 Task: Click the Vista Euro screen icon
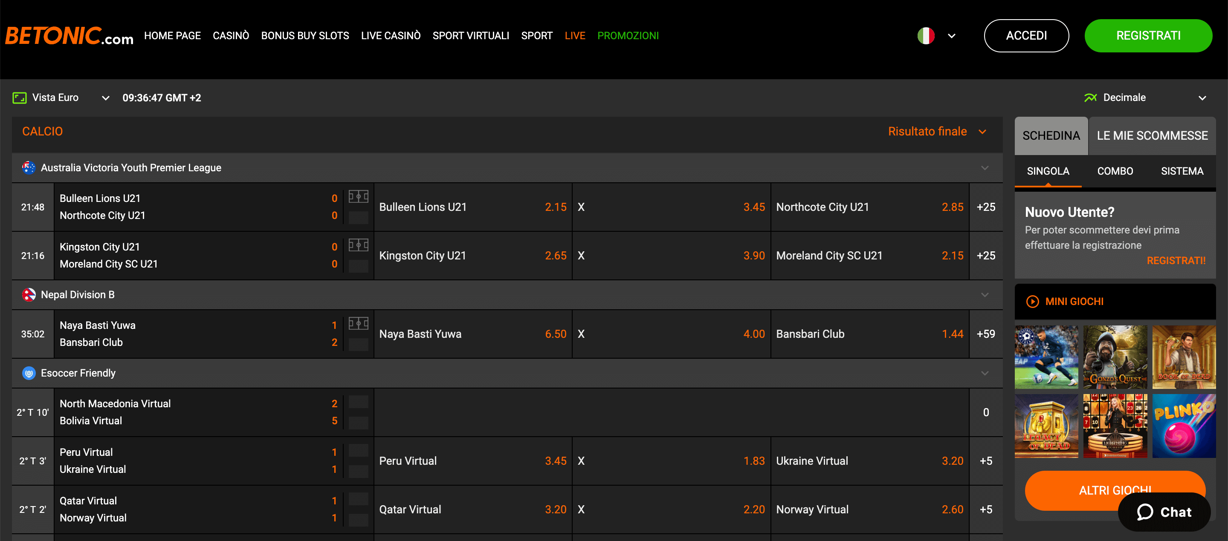click(20, 97)
